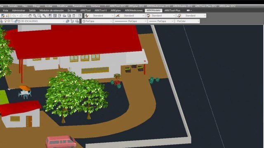Open the Undo history dropdown arrow
This screenshot has height=148, width=264.
pos(18,16)
